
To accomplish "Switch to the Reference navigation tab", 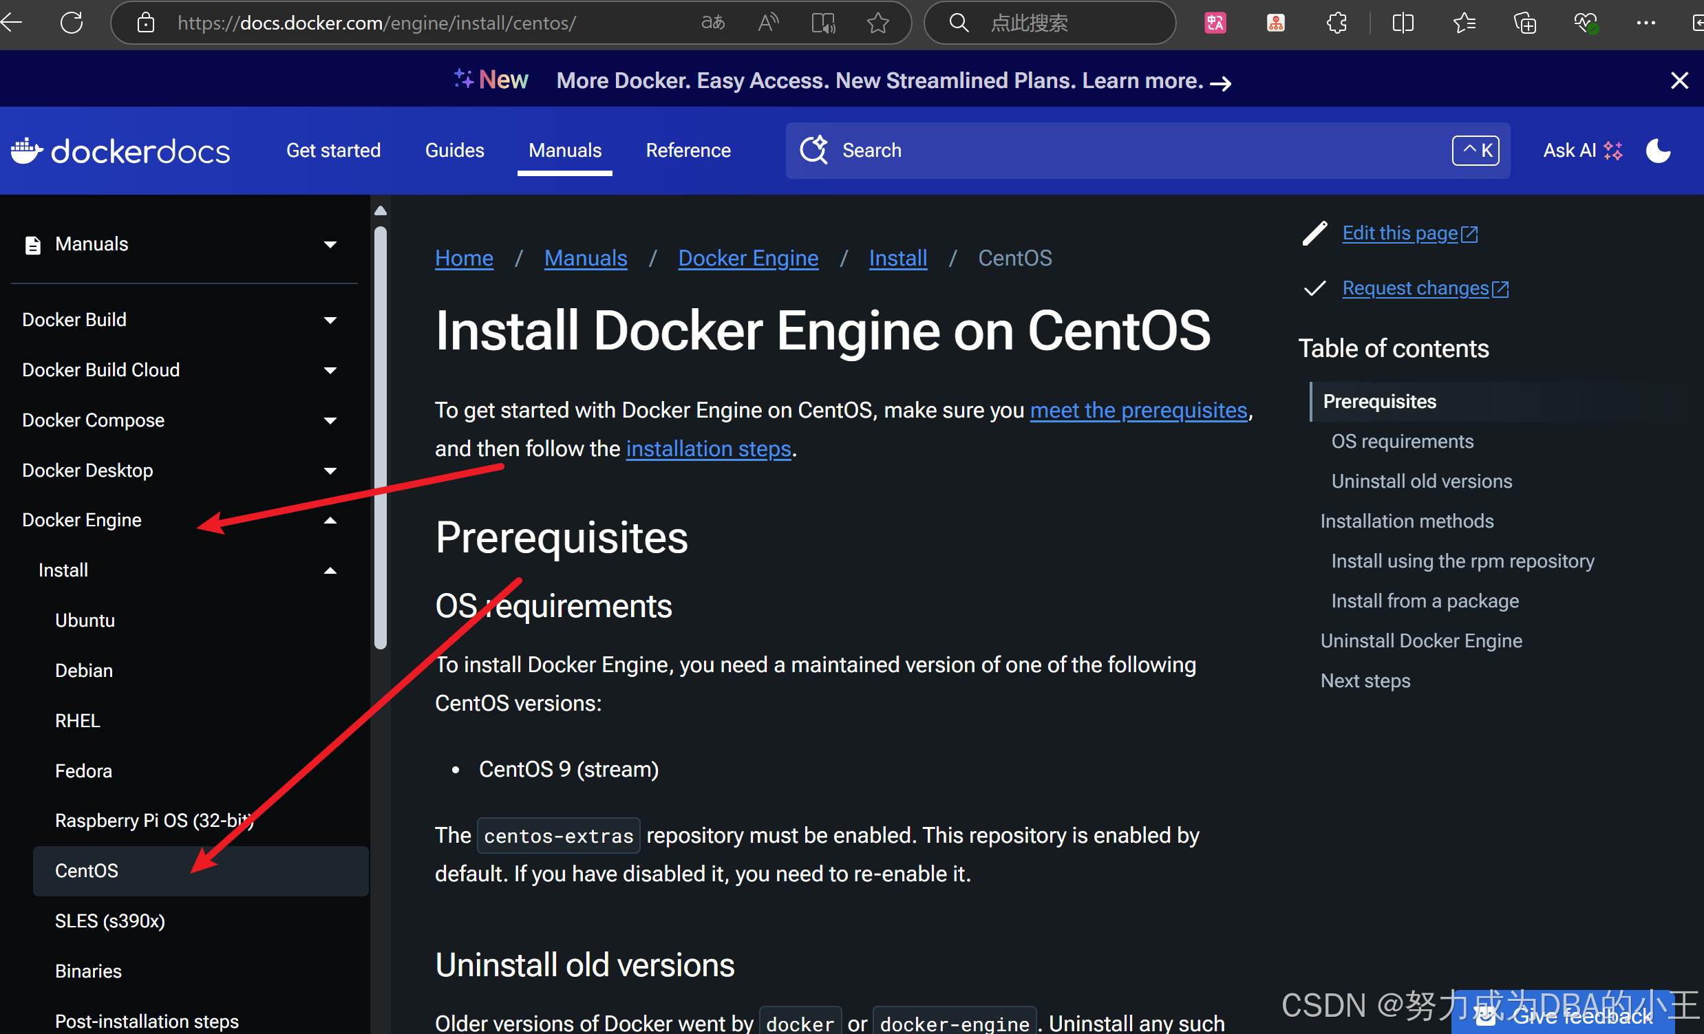I will click(x=688, y=151).
